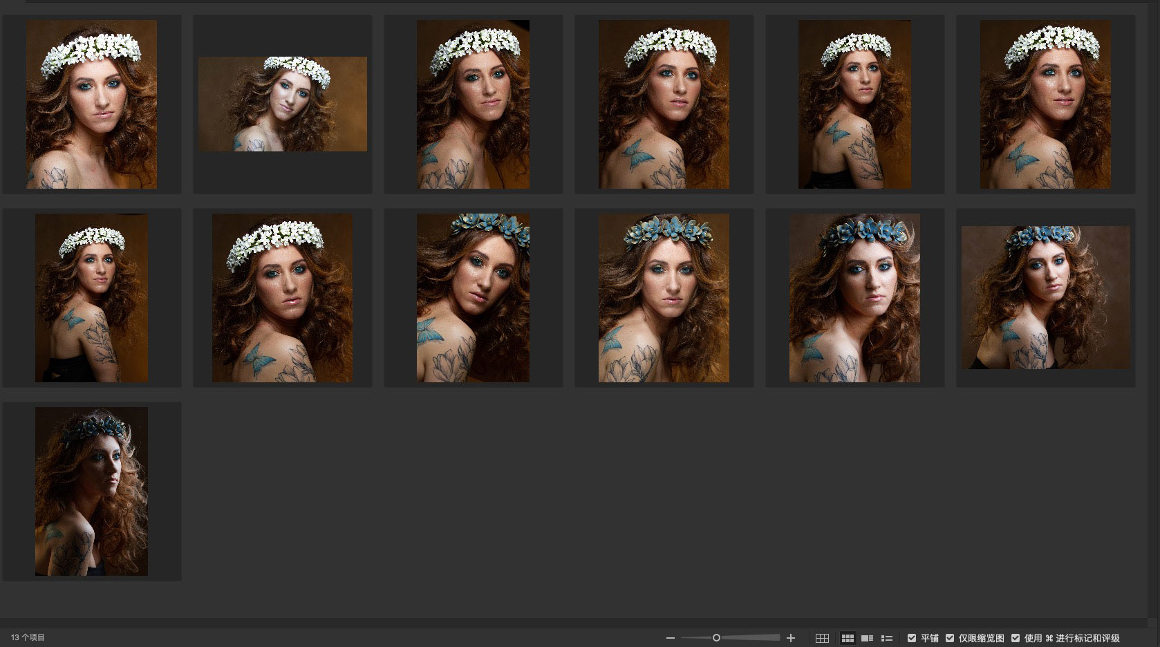The height and width of the screenshot is (647, 1160).
Task: Switch to the thumbnails view icon
Action: [x=848, y=638]
